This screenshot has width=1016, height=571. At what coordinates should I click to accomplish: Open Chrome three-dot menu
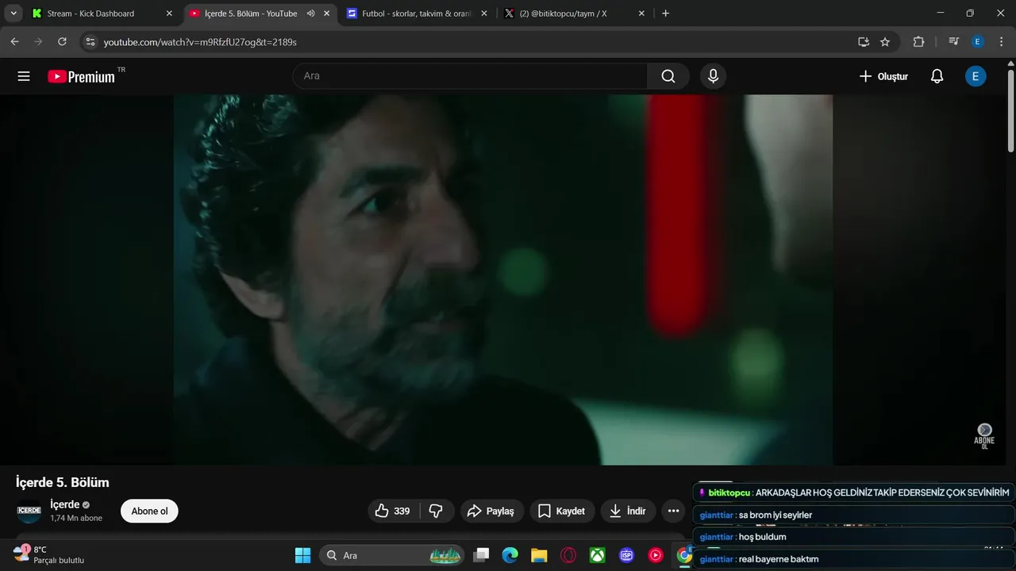click(x=1001, y=41)
